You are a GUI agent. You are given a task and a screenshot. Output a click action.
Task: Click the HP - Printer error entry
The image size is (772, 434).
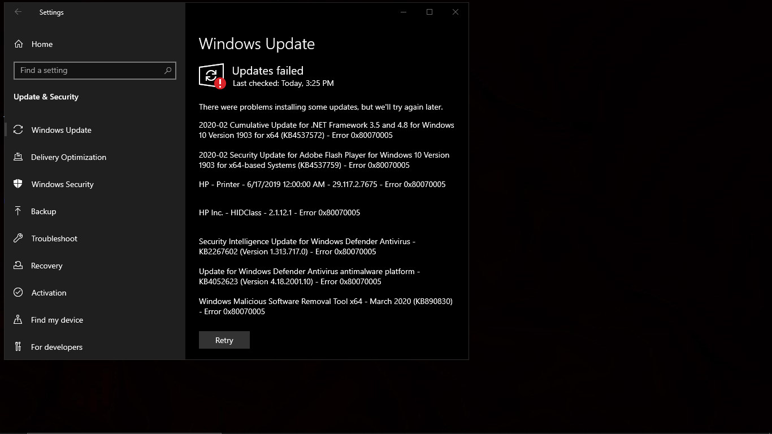click(322, 184)
